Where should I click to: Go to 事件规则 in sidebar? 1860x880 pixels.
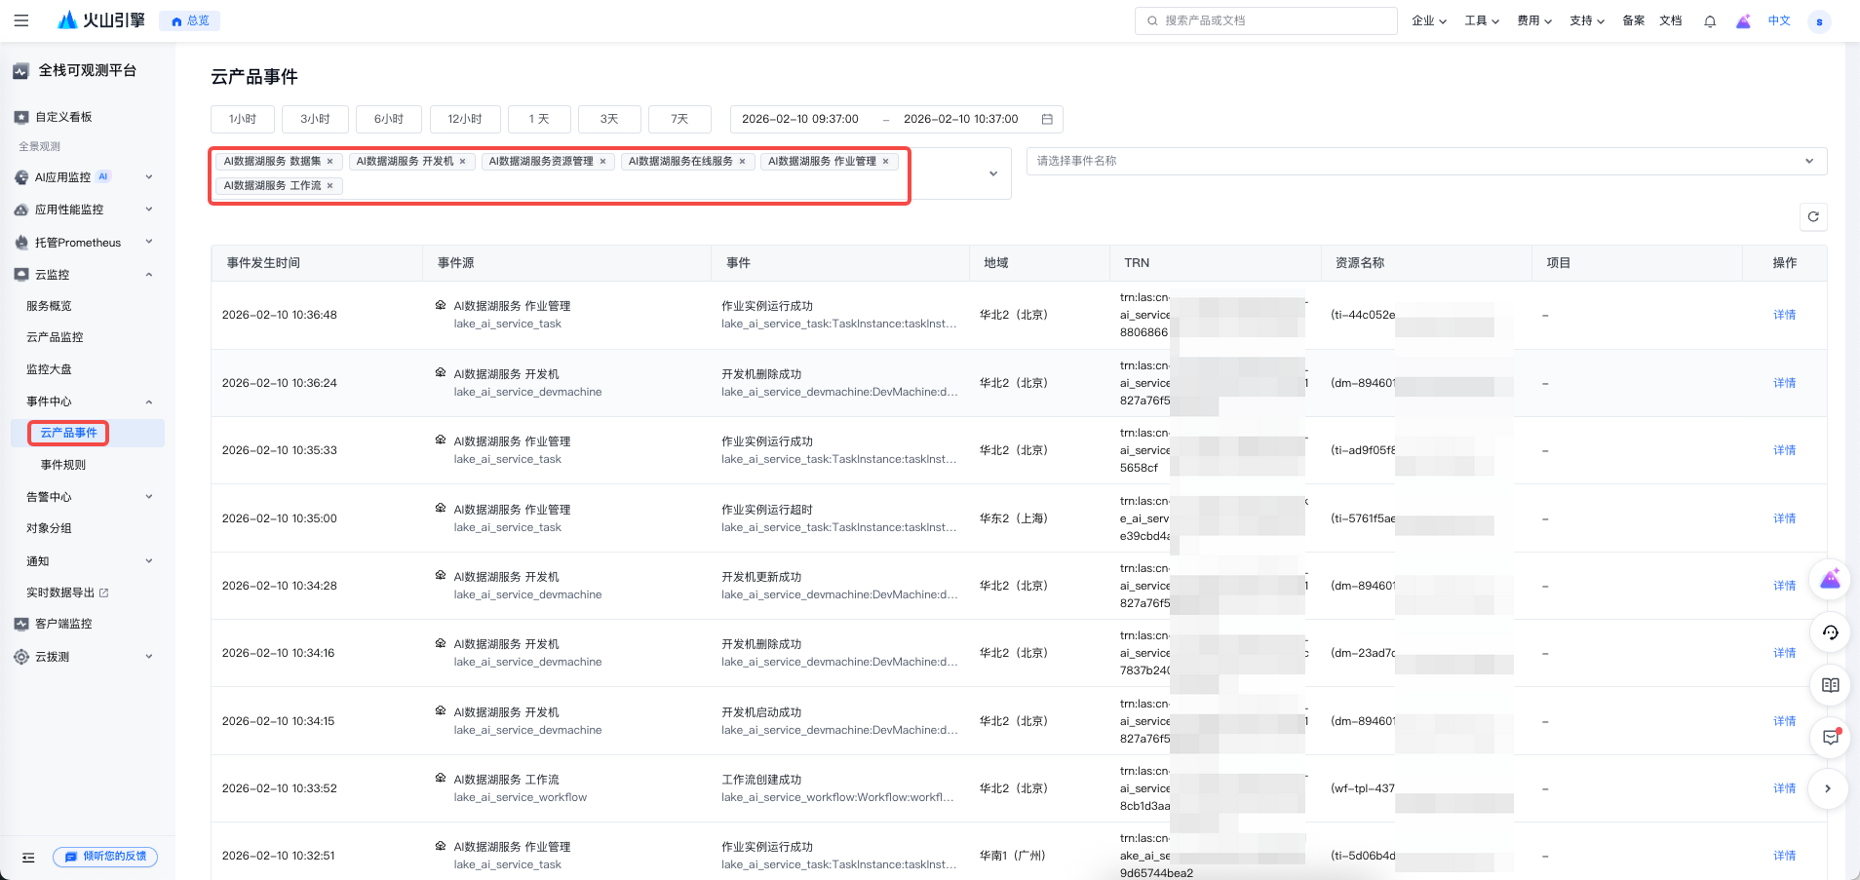click(x=63, y=465)
